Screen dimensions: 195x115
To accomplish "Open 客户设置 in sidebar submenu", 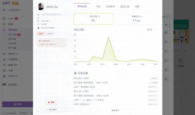I will pos(12,48).
